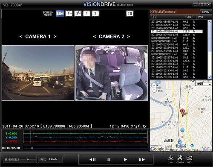Viewport: 213px width, 167px height.
Task: Select file with size 14.5
Action: pos(177,70)
